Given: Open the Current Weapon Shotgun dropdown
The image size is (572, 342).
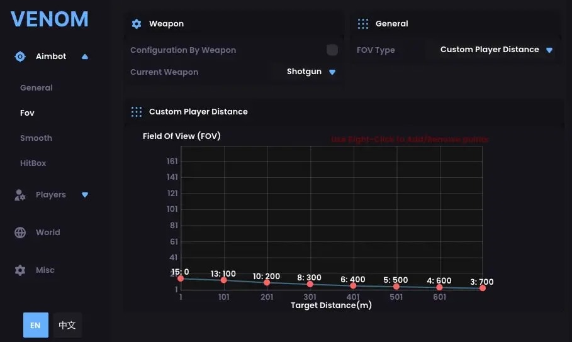Looking at the screenshot, I should pyautogui.click(x=311, y=72).
